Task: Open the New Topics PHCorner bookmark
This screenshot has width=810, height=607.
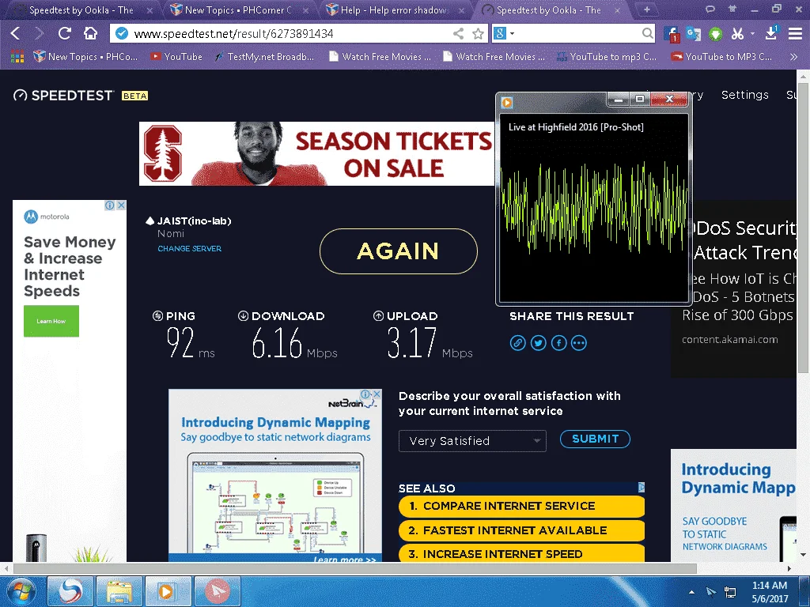Action: coord(85,57)
